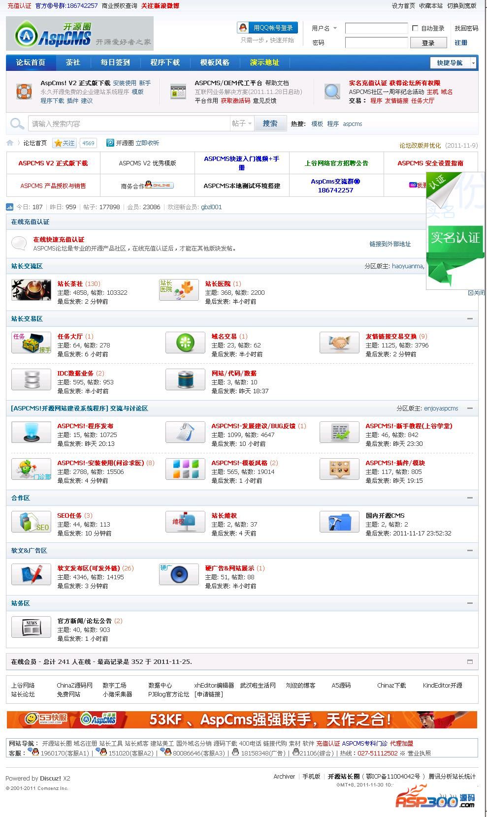This screenshot has width=487, height=817.
Task: Collapse the 合作区 section
Action: (x=470, y=498)
